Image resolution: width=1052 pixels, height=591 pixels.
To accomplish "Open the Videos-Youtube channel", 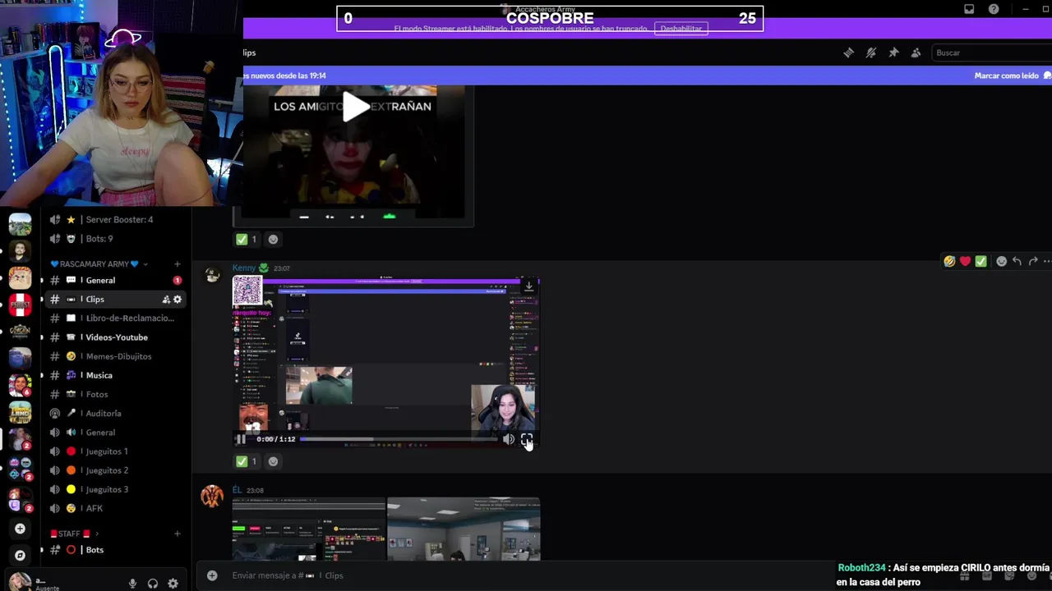I will 115,337.
